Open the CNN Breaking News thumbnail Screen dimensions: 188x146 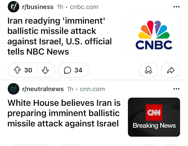click(x=154, y=117)
